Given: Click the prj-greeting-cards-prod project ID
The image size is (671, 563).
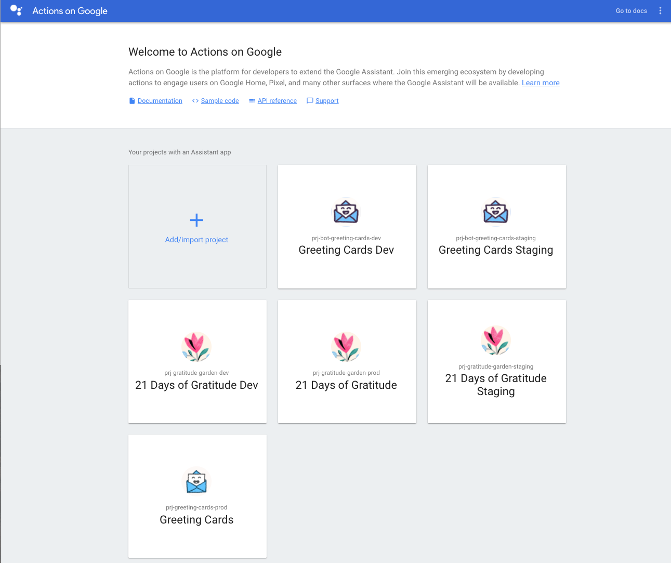Looking at the screenshot, I should tap(196, 507).
